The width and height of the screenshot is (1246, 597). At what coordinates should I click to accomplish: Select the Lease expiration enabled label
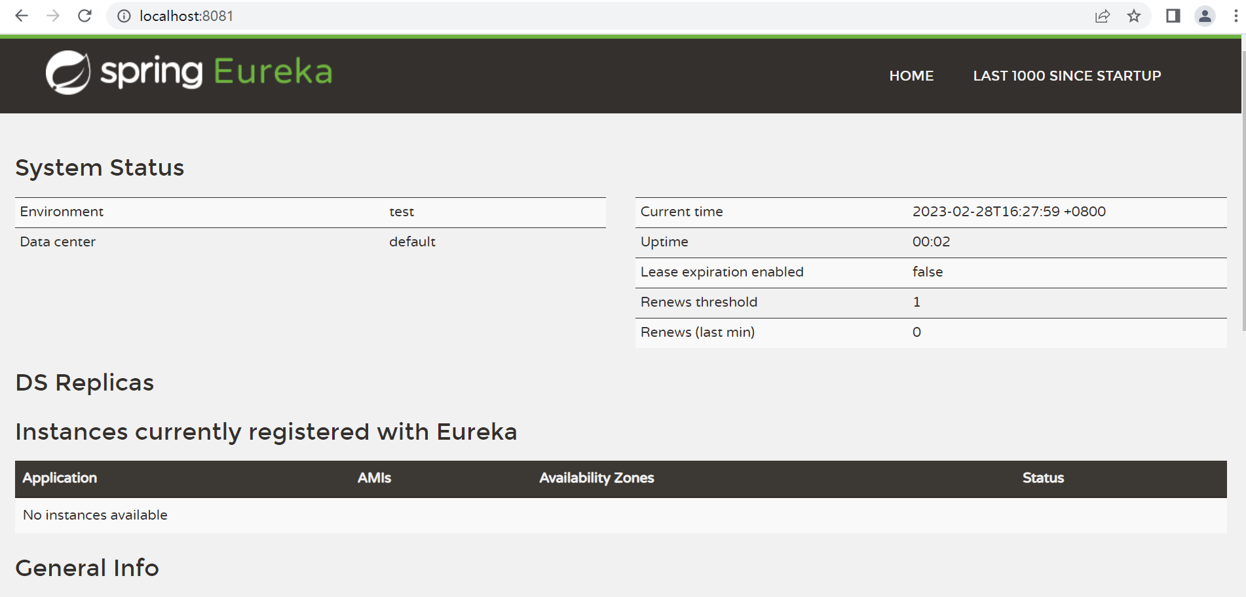[x=722, y=272]
